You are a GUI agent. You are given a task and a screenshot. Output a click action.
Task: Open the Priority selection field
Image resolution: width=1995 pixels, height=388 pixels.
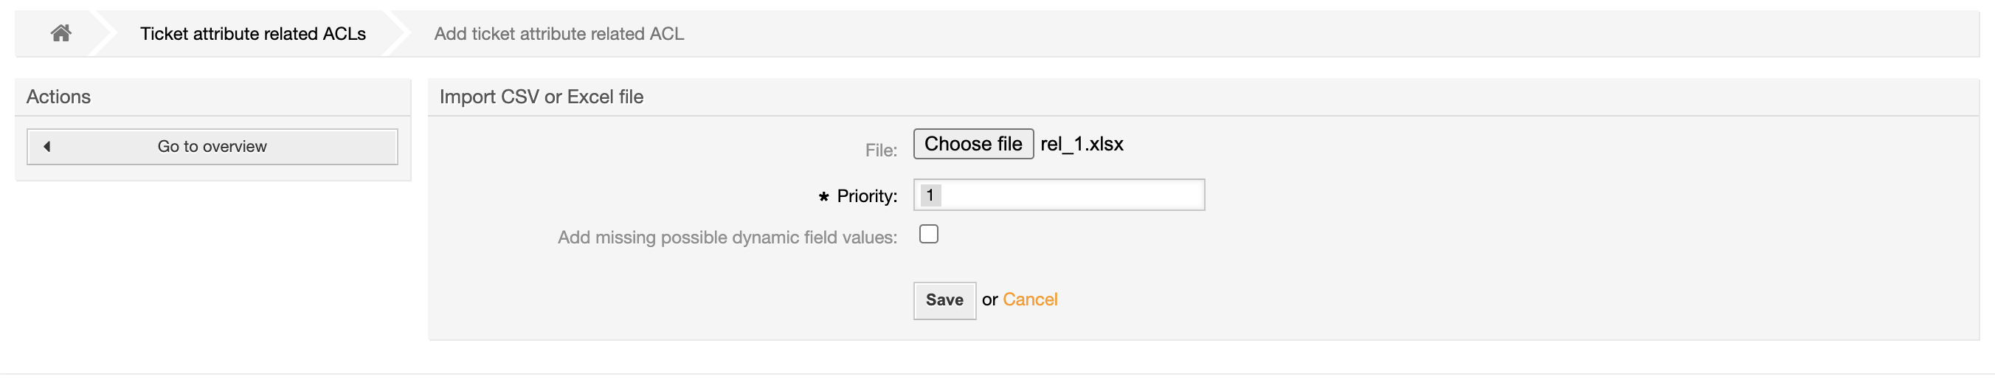tap(1069, 195)
